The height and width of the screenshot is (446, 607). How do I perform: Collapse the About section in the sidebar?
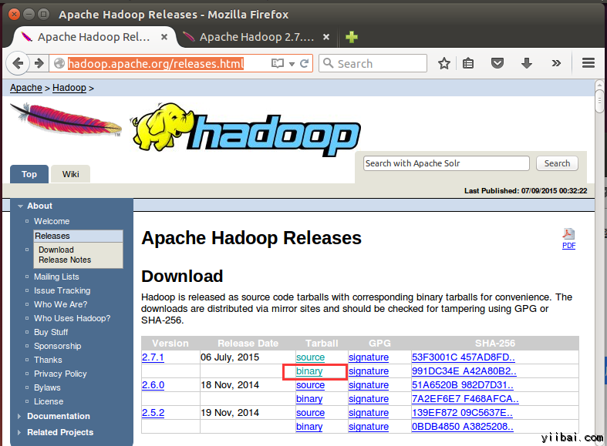pyautogui.click(x=21, y=206)
